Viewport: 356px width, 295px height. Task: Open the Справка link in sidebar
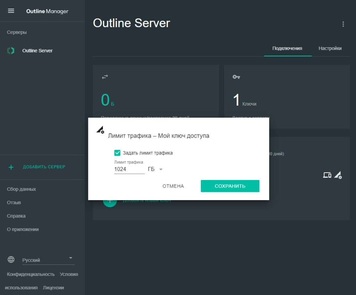16,216
